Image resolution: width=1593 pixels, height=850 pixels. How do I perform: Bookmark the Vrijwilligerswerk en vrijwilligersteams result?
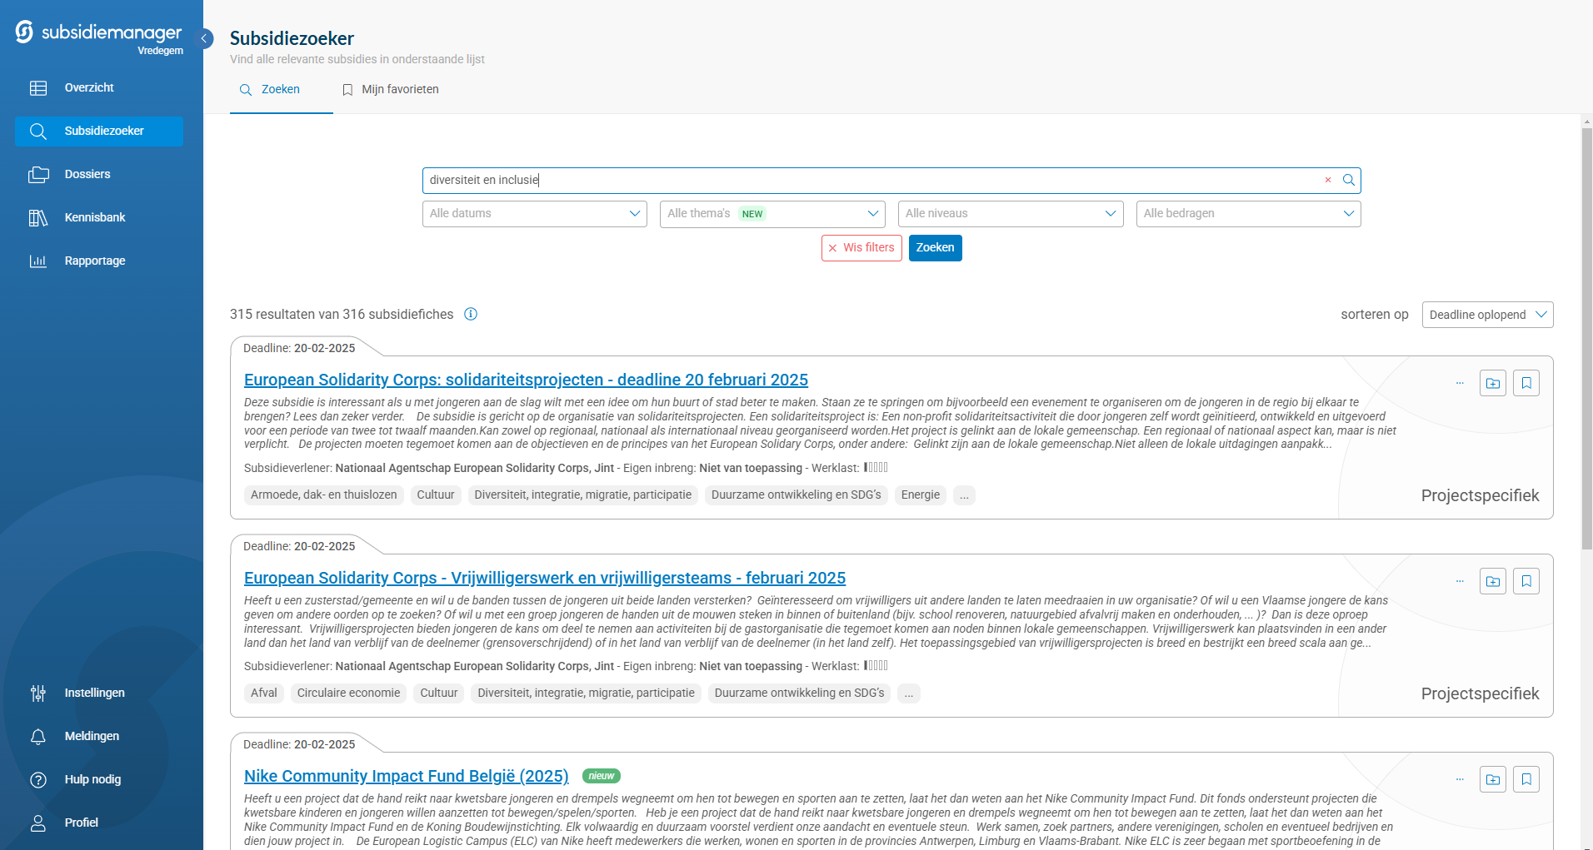coord(1526,581)
